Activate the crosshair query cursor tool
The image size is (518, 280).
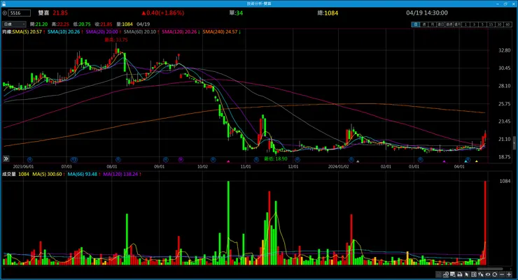tap(481, 274)
